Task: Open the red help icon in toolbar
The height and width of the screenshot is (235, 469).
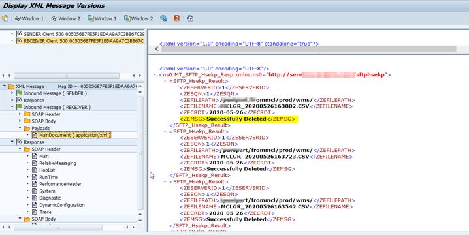Action: [x=177, y=18]
